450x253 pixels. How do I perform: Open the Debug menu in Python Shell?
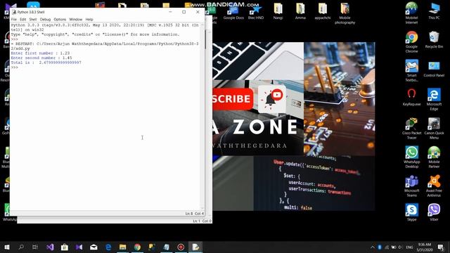[45, 19]
